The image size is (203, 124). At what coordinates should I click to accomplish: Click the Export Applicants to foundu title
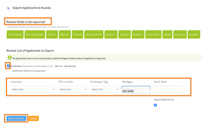(32, 8)
